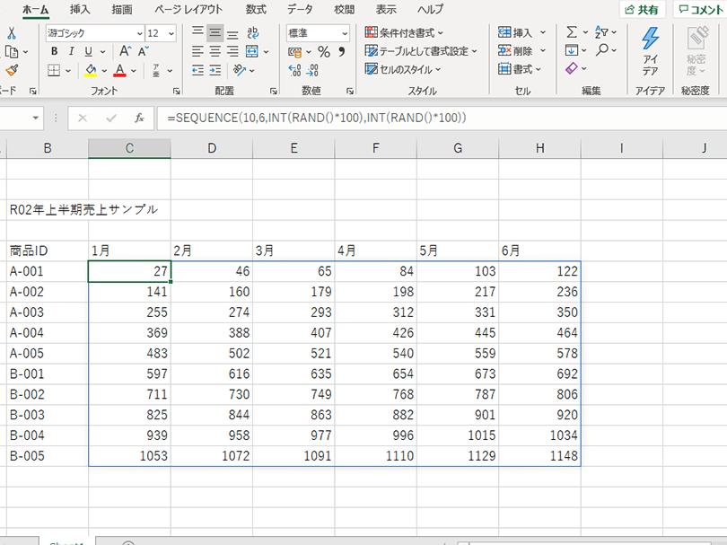
Task: Click the コメント button
Action: click(699, 10)
